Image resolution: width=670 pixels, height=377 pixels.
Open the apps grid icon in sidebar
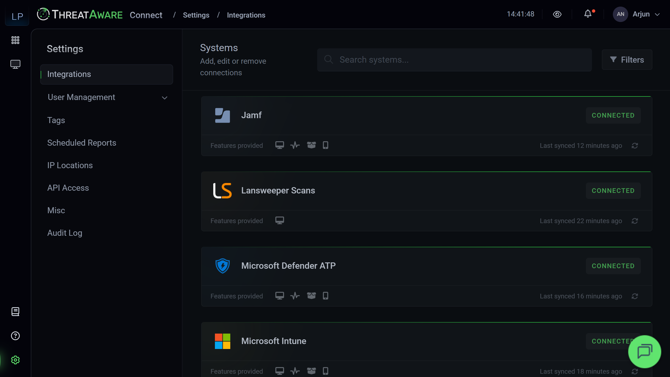(x=15, y=40)
